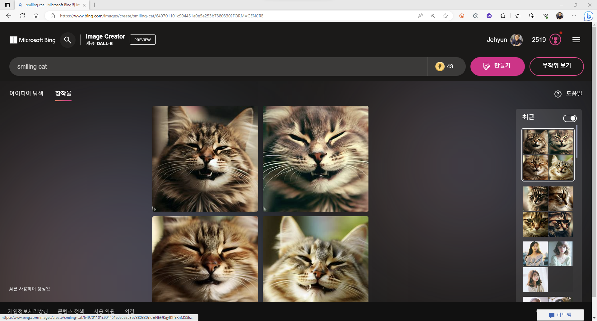Image resolution: width=597 pixels, height=321 pixels.
Task: Open the hamburger menu
Action: (576, 40)
